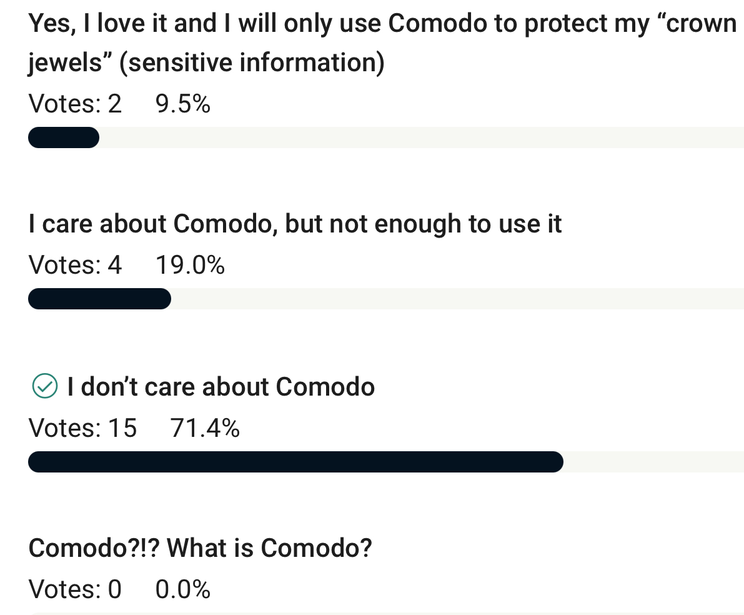Click the 71.4% percentage text
The image size is (744, 615).
(x=205, y=429)
